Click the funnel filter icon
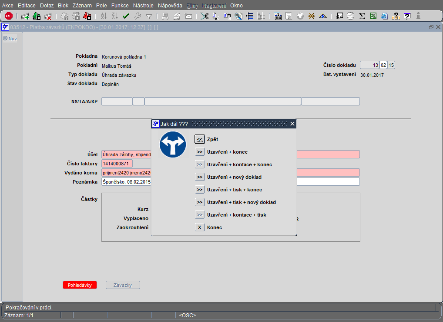The width and height of the screenshot is (443, 322). [148, 16]
